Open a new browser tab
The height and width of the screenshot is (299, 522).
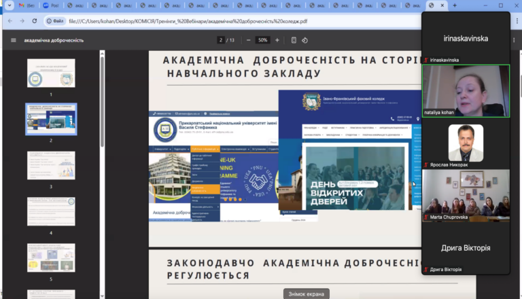coord(455,5)
